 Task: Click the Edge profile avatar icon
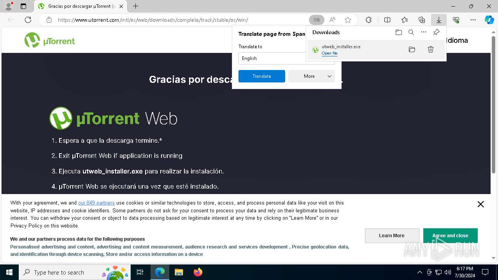(x=9, y=6)
